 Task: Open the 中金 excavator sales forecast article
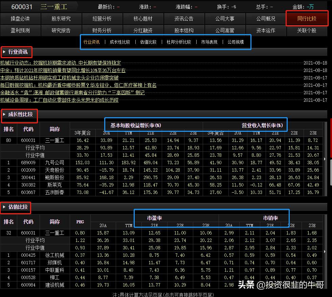click(63, 70)
